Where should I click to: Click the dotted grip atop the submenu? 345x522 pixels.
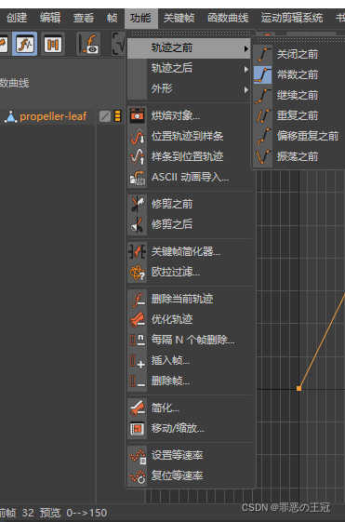pyautogui.click(x=300, y=40)
